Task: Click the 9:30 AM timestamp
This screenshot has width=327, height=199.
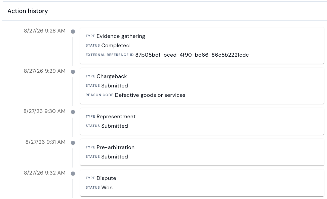Action: pos(44,111)
